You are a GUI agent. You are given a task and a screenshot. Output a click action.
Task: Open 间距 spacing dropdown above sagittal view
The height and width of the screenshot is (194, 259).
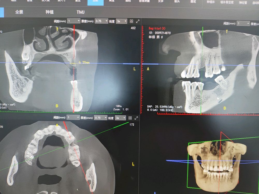point(243,23)
